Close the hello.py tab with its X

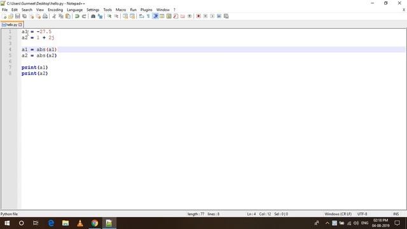20,25
